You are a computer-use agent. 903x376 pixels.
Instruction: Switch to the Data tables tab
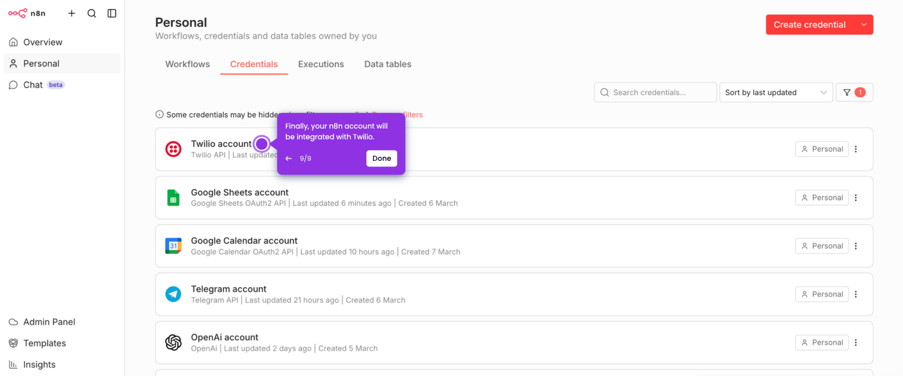(x=388, y=64)
